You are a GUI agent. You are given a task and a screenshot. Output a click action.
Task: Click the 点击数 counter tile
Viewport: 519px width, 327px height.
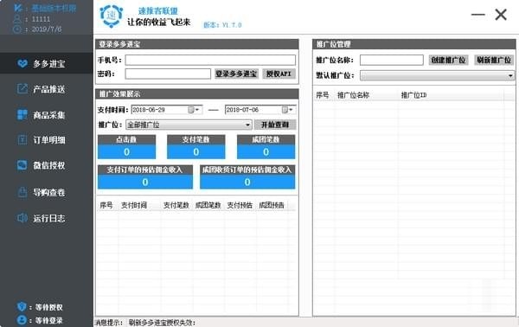[x=126, y=146]
